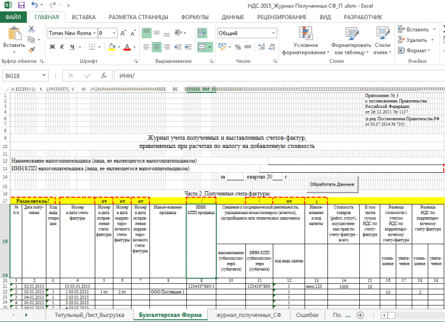Toggle wrap text

pos(202,33)
